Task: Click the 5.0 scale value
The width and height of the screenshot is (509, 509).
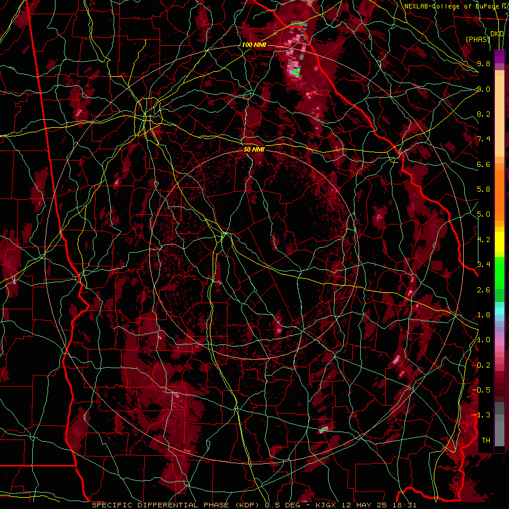Action: 484,214
